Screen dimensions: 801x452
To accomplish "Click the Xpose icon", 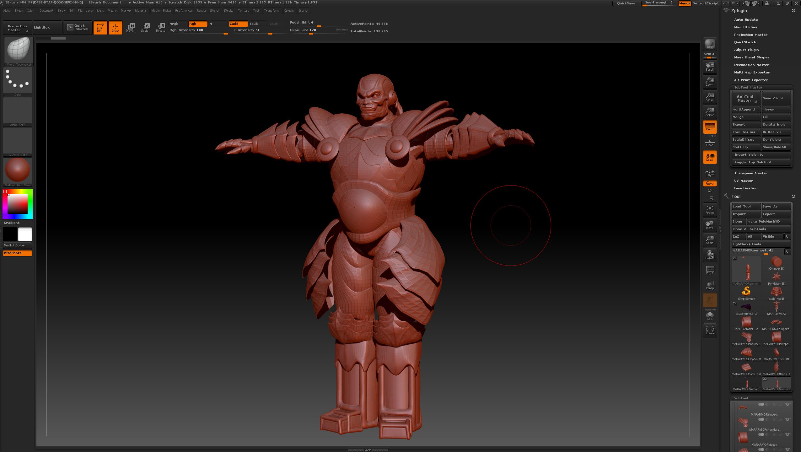I will click(x=710, y=330).
